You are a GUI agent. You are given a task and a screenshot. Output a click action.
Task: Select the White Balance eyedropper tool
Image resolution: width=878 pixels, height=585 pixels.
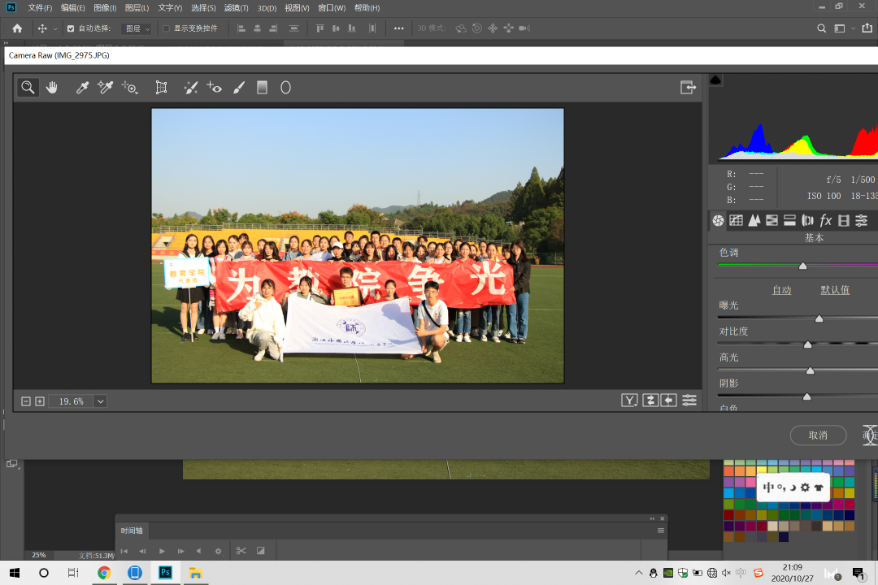82,88
